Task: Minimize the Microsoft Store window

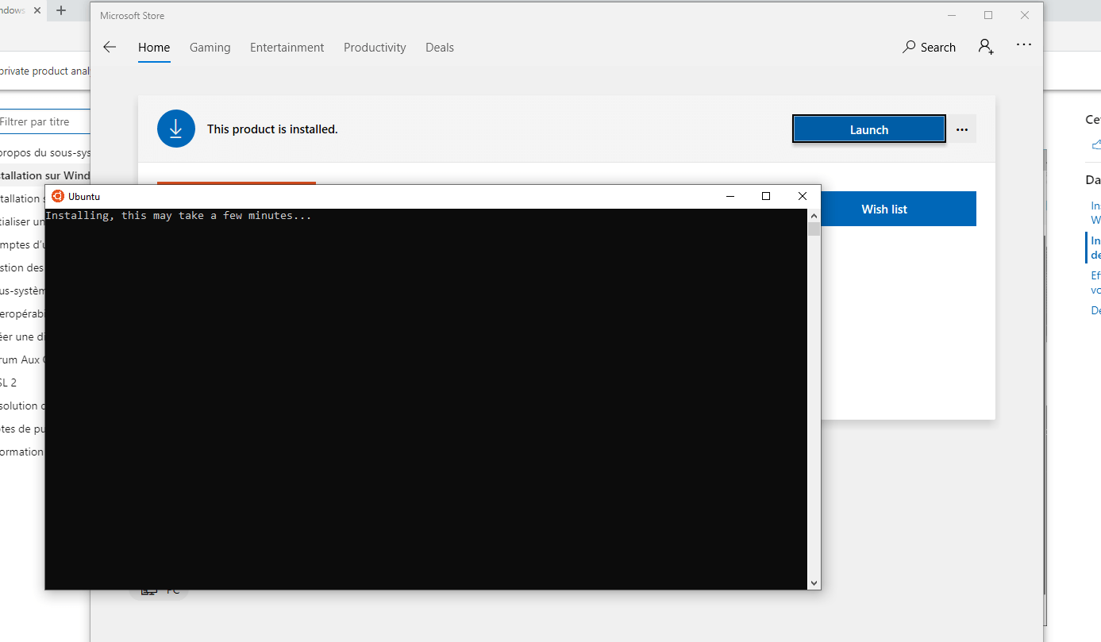Action: point(952,15)
